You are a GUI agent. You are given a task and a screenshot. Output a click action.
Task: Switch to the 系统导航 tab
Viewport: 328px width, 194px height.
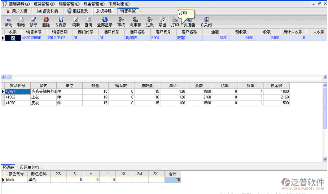[104, 11]
